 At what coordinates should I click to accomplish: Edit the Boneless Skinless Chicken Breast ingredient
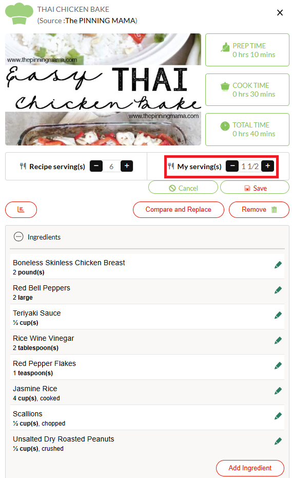(x=278, y=265)
